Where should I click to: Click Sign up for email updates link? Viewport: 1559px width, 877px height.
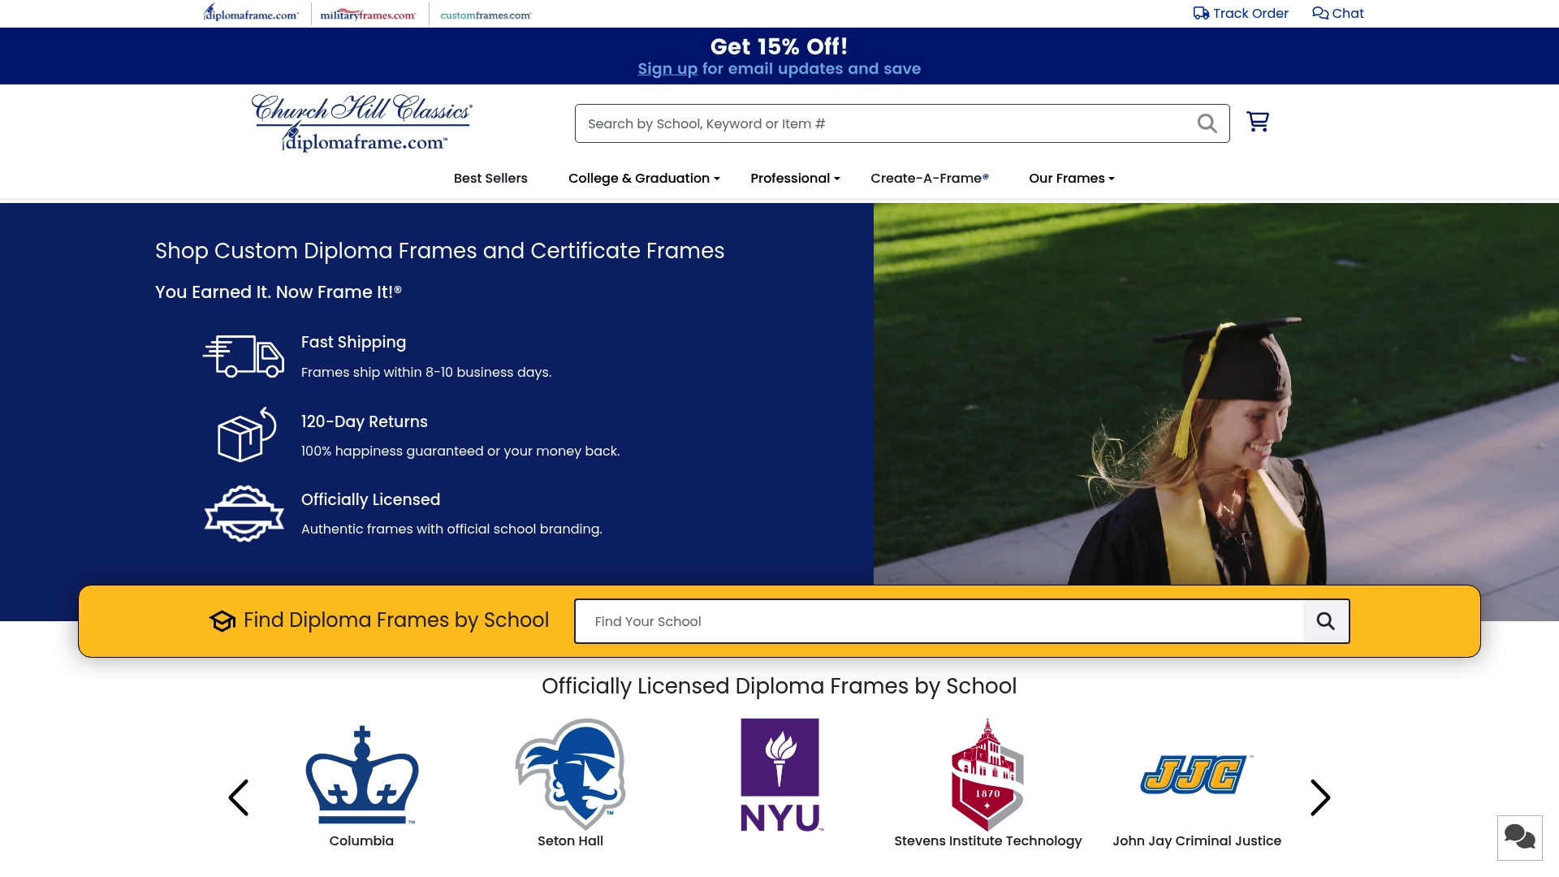coord(667,69)
